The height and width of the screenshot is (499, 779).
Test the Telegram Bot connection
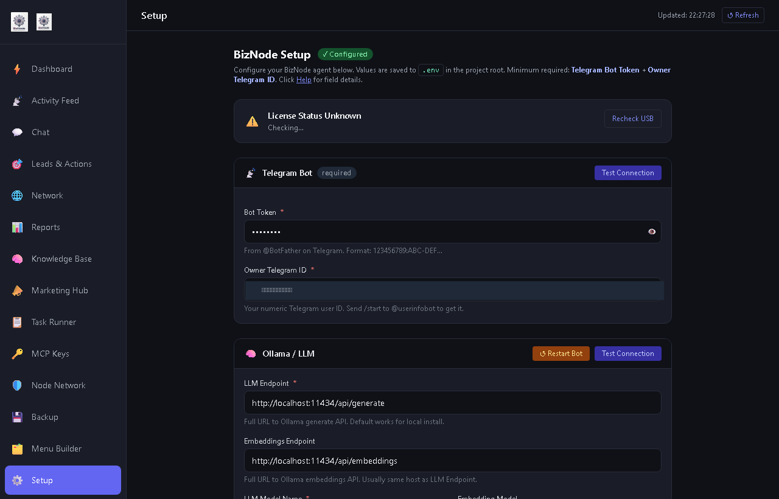(x=627, y=172)
